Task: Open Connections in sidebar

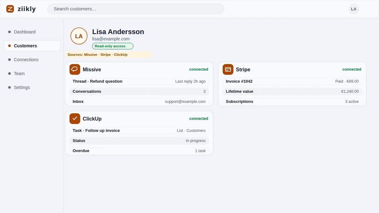Action: pos(32,60)
